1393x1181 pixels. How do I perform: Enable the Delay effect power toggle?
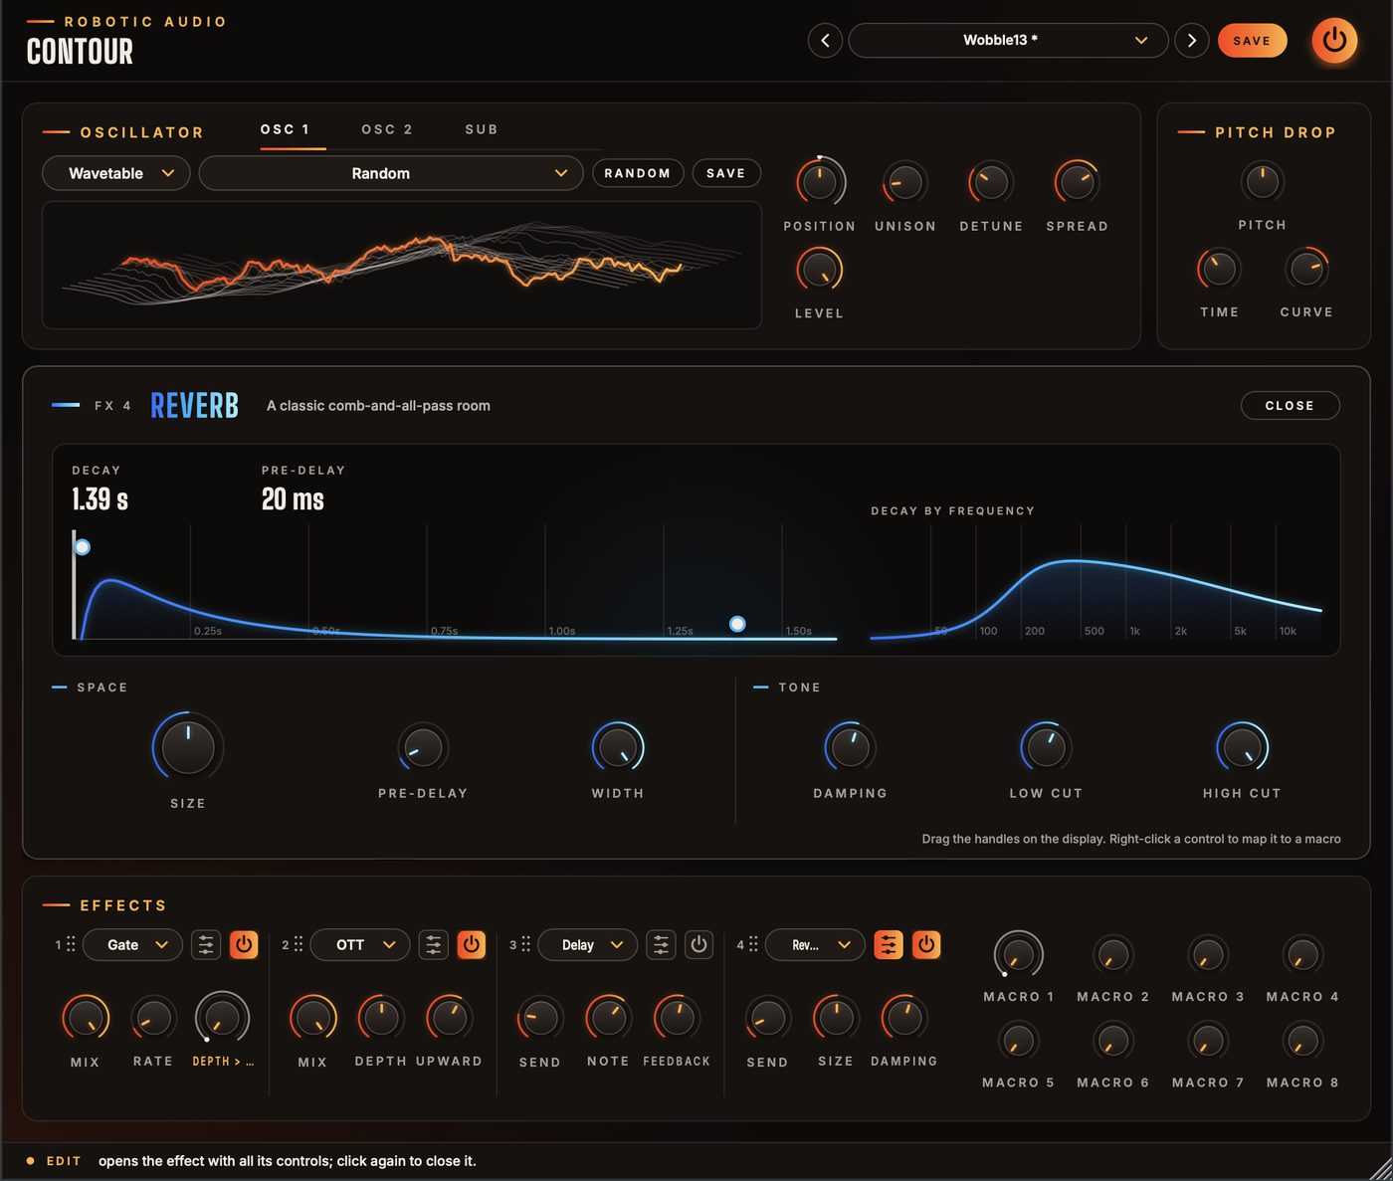point(699,945)
